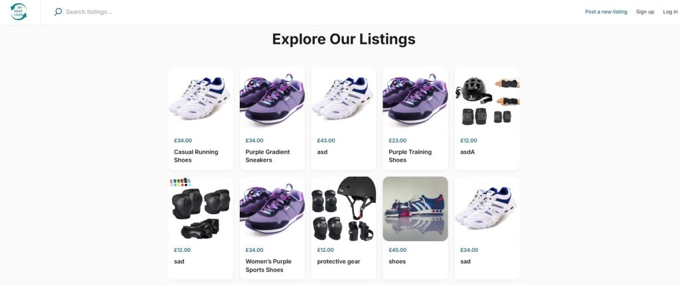Open the Casual Running Shoes listing image
The image size is (680, 285).
click(x=201, y=99)
